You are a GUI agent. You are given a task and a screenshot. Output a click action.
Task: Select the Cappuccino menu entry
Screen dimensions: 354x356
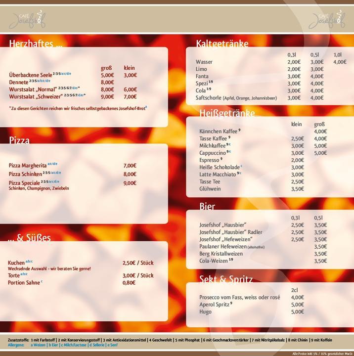pyautogui.click(x=213, y=153)
